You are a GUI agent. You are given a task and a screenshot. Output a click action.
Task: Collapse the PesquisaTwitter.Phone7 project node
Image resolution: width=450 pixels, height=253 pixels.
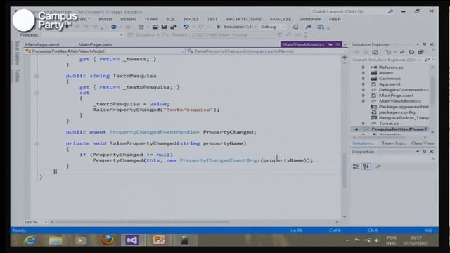pyautogui.click(x=356, y=129)
